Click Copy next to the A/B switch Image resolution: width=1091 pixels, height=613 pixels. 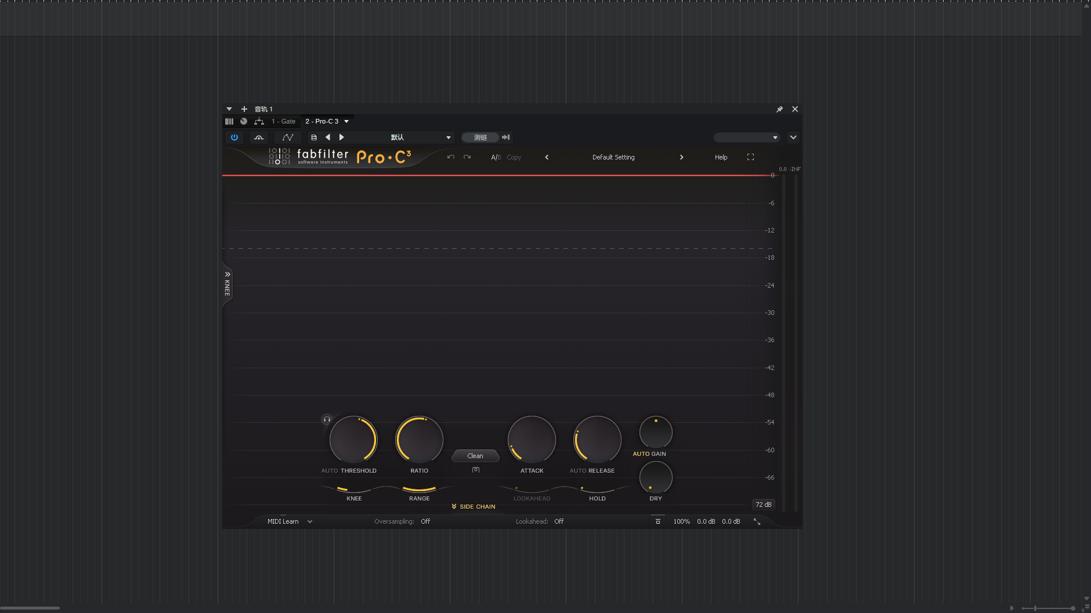pyautogui.click(x=514, y=157)
